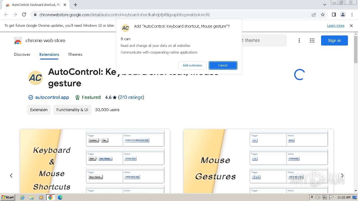Open a new tab with plus button
Screen dimensions: 358x201
click(x=76, y=5)
